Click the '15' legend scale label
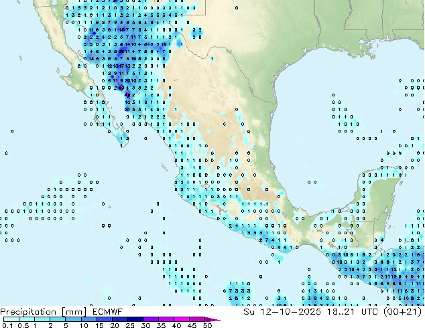Viewport: 425px width, 328px height. (x=99, y=325)
